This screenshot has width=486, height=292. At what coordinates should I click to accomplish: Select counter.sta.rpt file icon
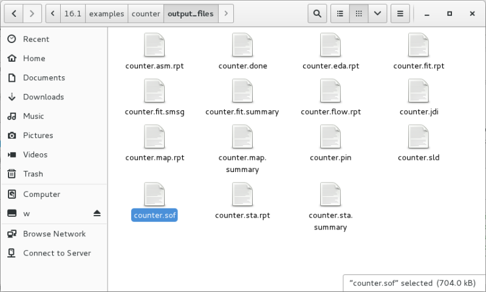coord(242,194)
